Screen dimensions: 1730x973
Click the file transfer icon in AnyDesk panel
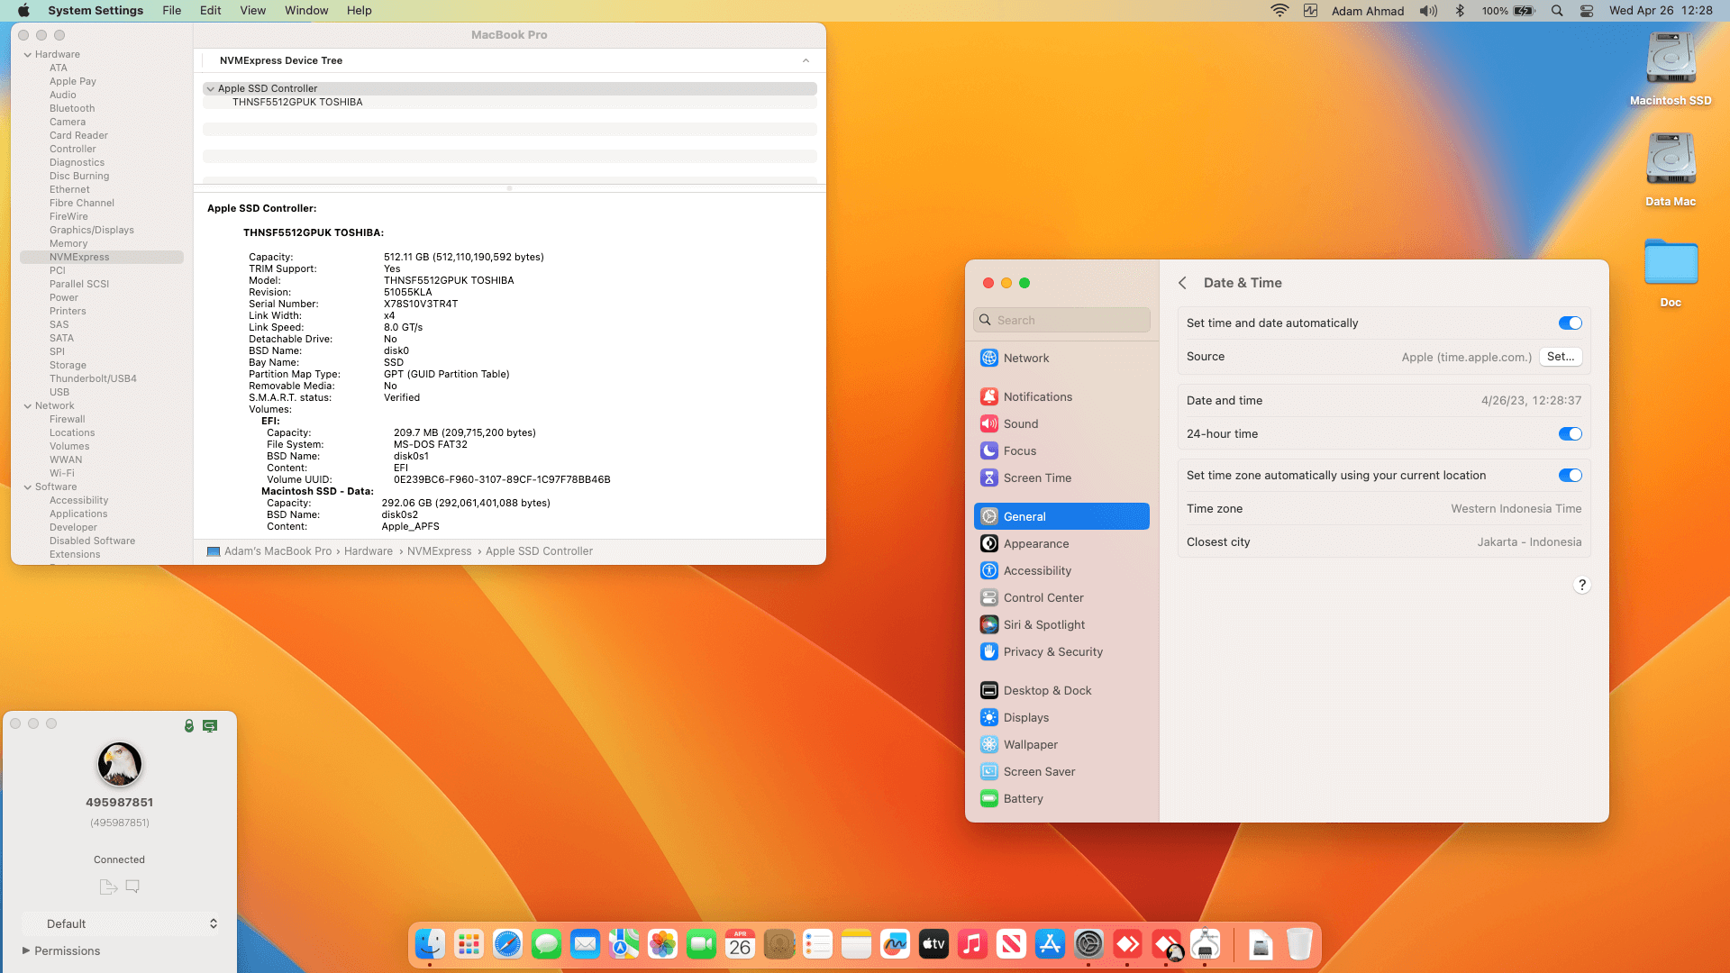tap(108, 887)
